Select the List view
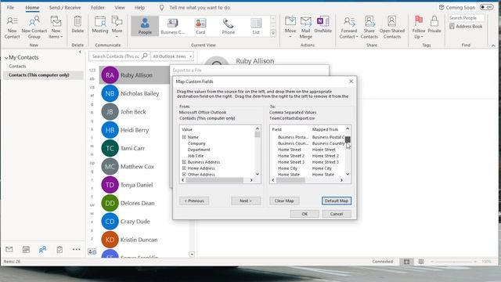Screen dimensions: 501x282 coord(256,26)
